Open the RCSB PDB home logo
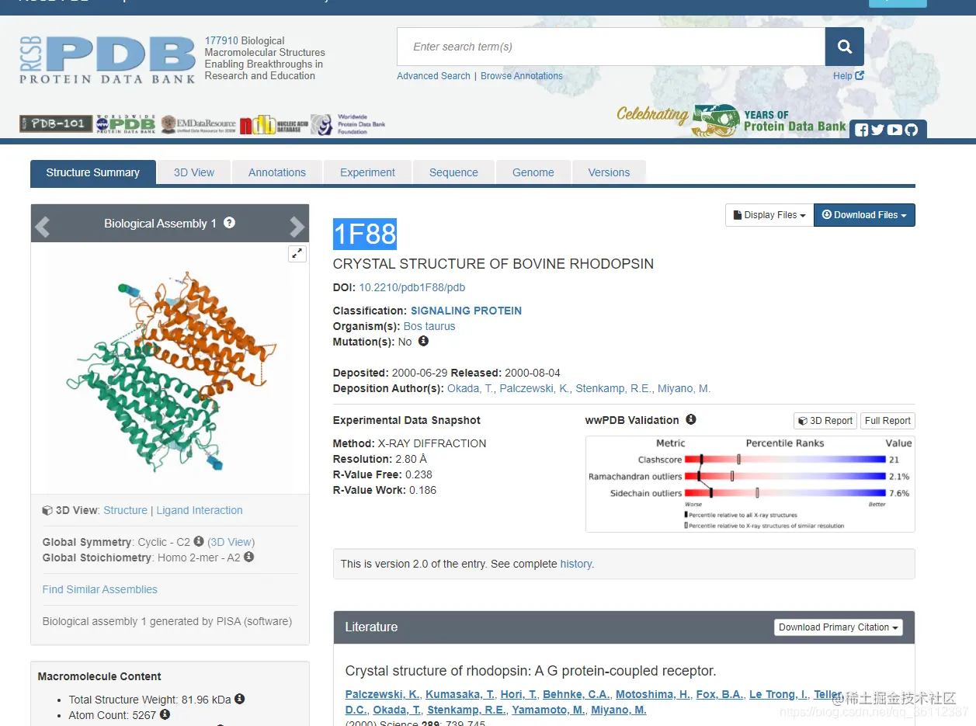The width and height of the screenshot is (976, 726). click(x=108, y=59)
